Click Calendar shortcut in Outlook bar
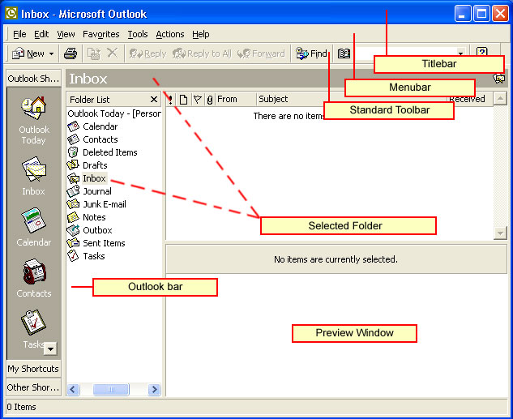Viewport: 513px width, 419px height. pyautogui.click(x=34, y=227)
